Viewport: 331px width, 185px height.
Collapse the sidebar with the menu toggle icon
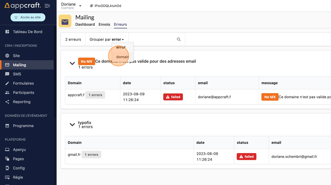point(47,6)
